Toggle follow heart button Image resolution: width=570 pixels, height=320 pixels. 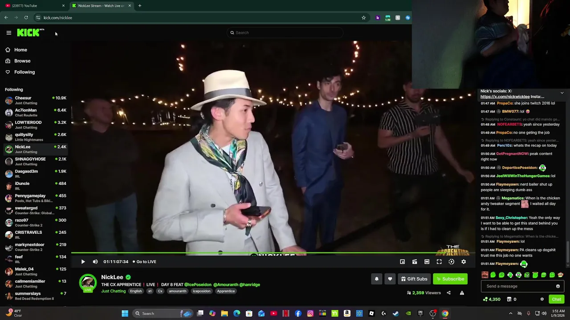pos(390,279)
